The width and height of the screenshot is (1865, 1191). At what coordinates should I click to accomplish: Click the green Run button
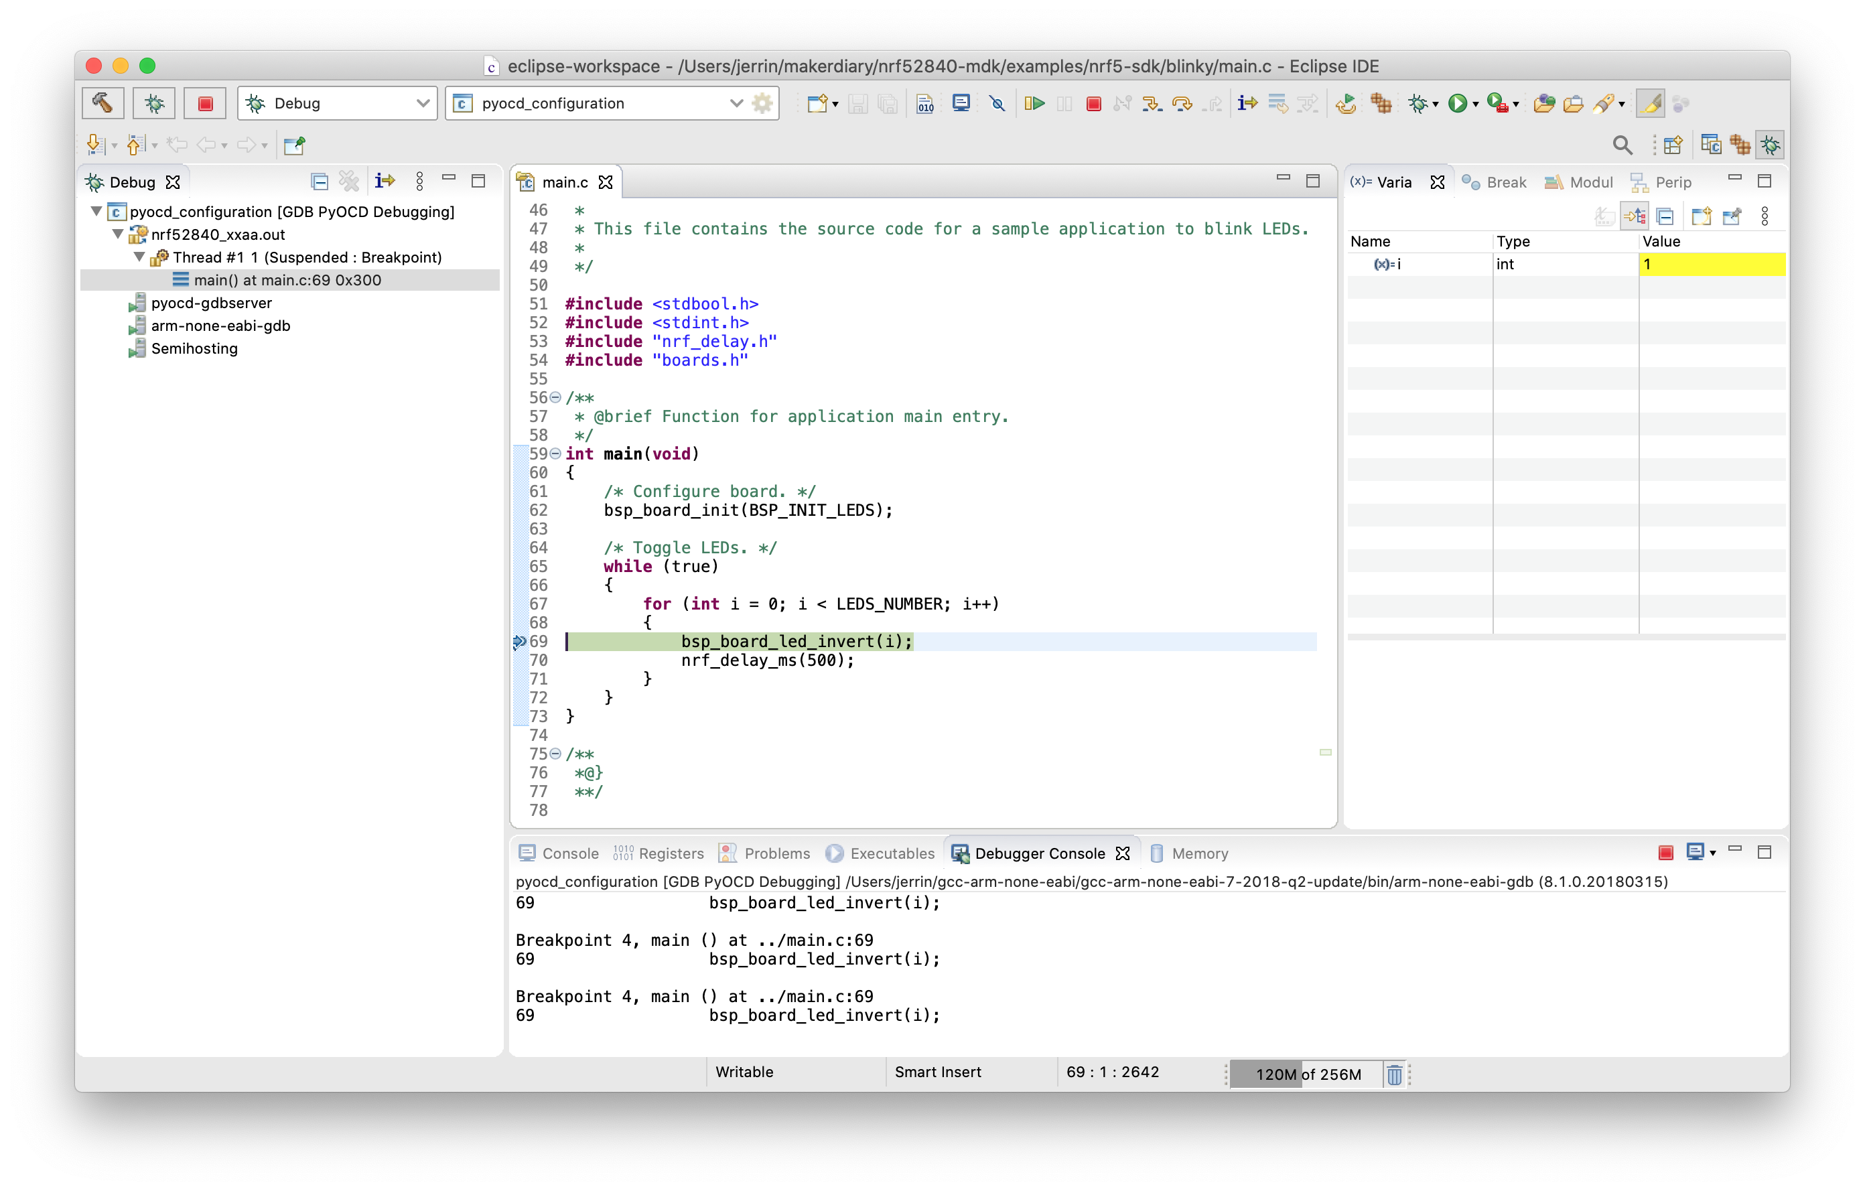(x=1457, y=104)
